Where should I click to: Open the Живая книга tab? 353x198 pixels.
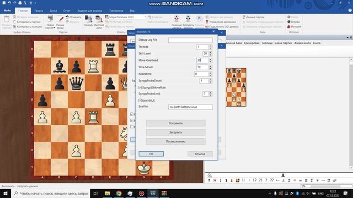coord(302,43)
